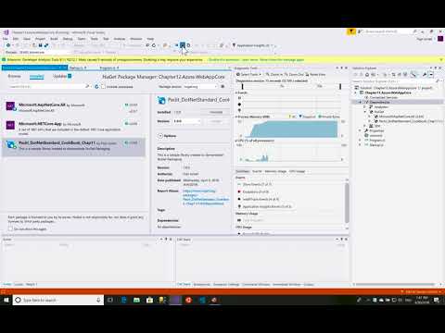Open the CPU Usage tab in Diagnostic Tools
The height and width of the screenshot is (333, 445).
click(x=297, y=171)
